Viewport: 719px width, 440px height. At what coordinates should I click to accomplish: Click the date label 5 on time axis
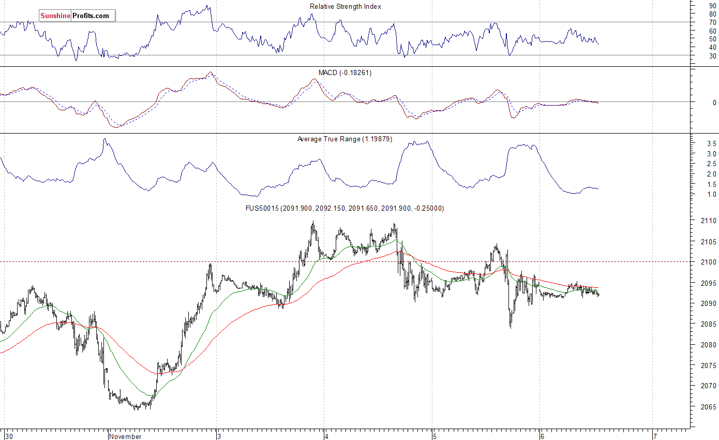435,436
